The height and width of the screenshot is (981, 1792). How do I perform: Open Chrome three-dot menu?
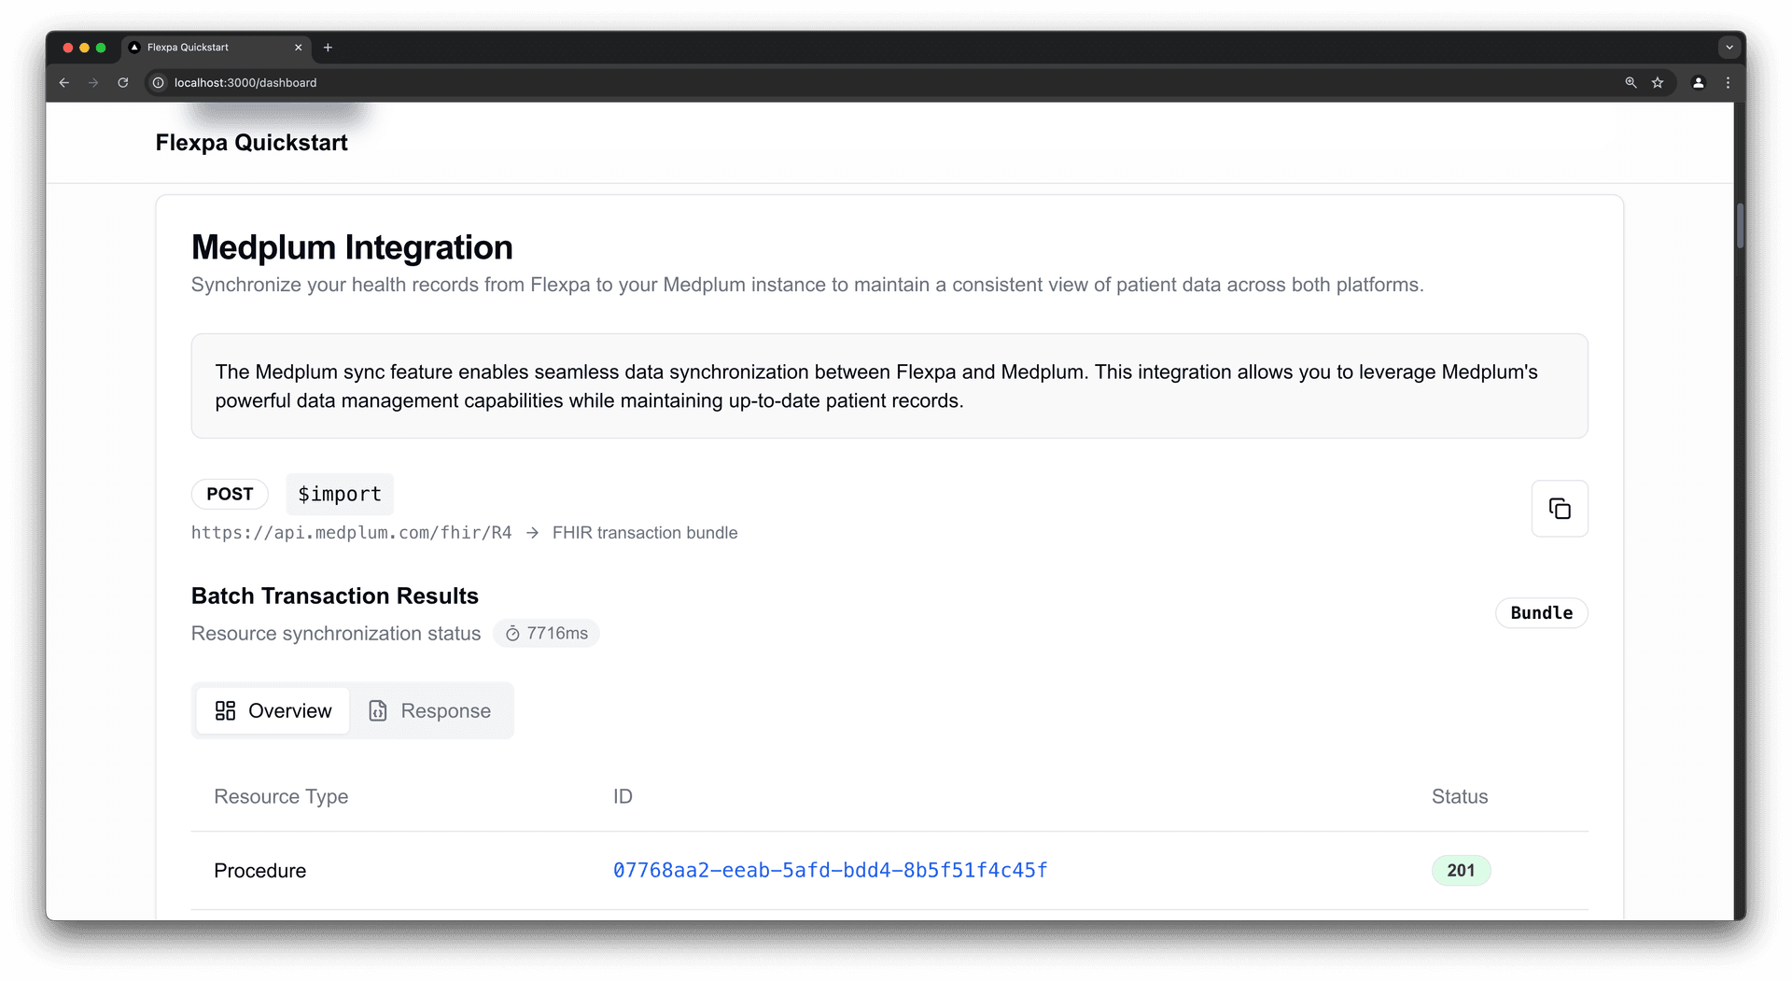pos(1728,83)
